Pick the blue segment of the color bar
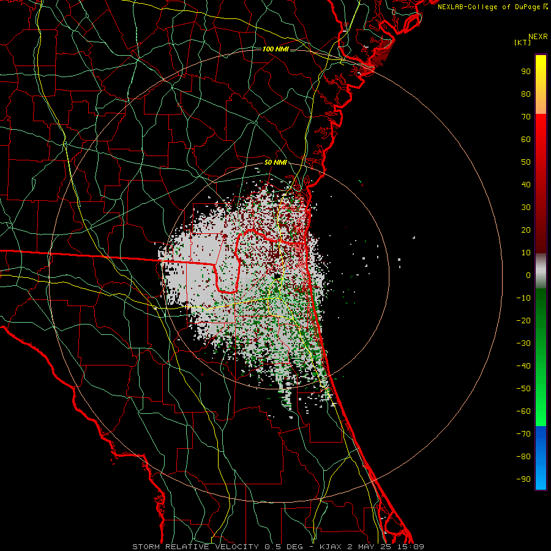This screenshot has width=551, height=551. 541,458
